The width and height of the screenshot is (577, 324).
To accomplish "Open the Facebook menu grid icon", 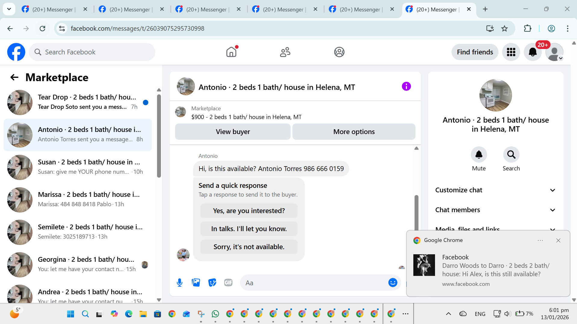I will 511,52.
